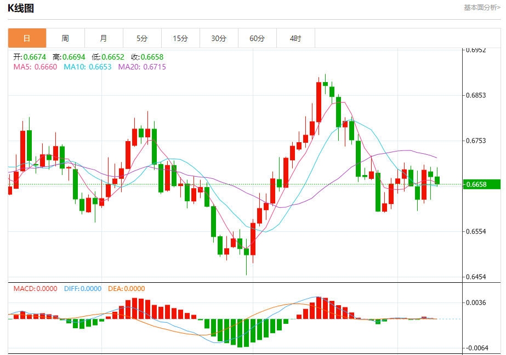Open the 30分 interval tab

tap(219, 38)
